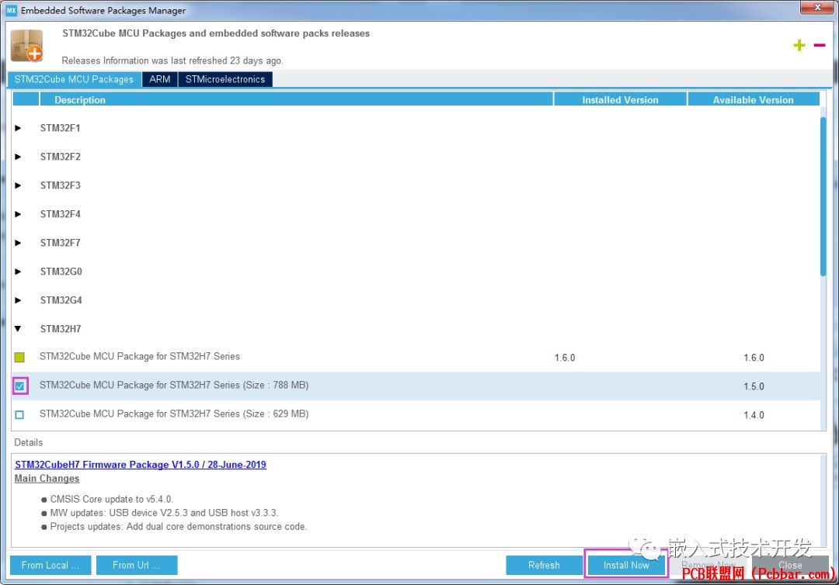The image size is (839, 585).
Task: Click the MW updates USB device line
Action: (x=164, y=513)
